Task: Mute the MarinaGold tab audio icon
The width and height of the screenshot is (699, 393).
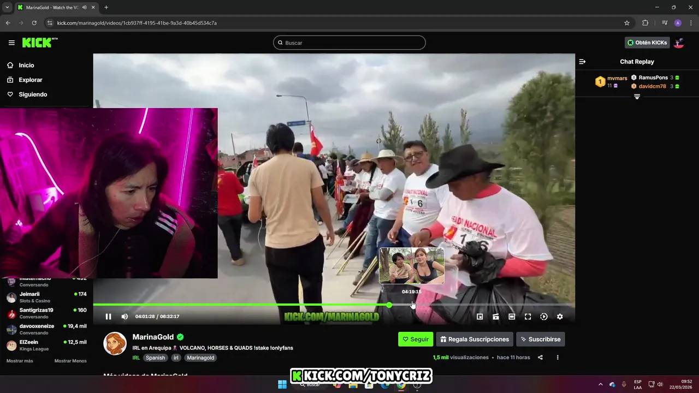Action: (x=84, y=7)
